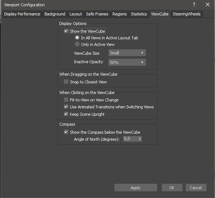Screen dimensions: 215x198
Task: Open the Inactive Opacity dropdown
Action: point(127,62)
